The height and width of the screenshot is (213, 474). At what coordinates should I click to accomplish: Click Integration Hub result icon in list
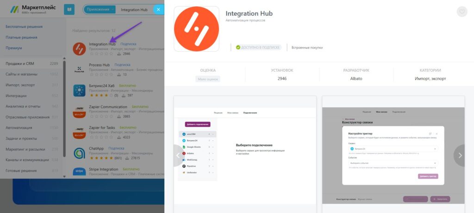point(79,49)
